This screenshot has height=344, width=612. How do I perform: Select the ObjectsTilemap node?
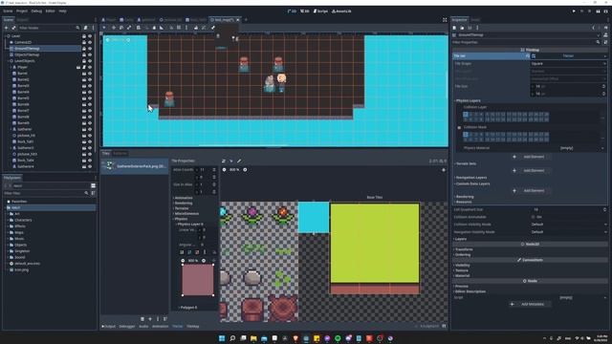tap(27, 54)
